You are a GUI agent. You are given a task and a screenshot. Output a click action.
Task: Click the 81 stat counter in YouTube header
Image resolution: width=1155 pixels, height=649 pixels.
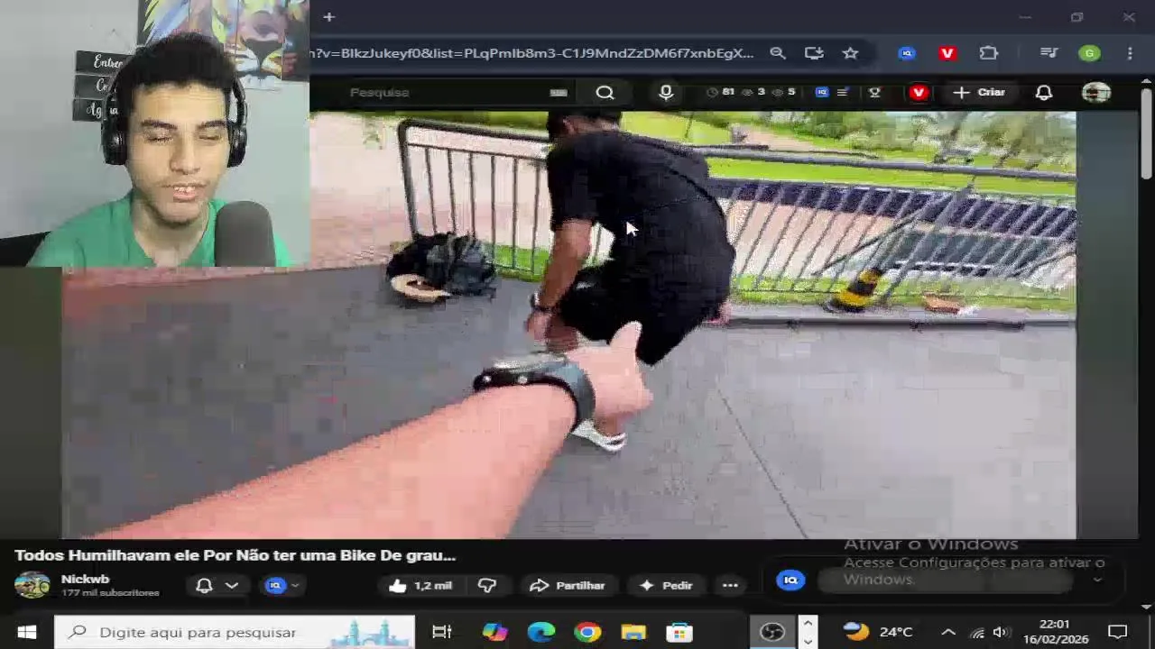pyautogui.click(x=720, y=92)
